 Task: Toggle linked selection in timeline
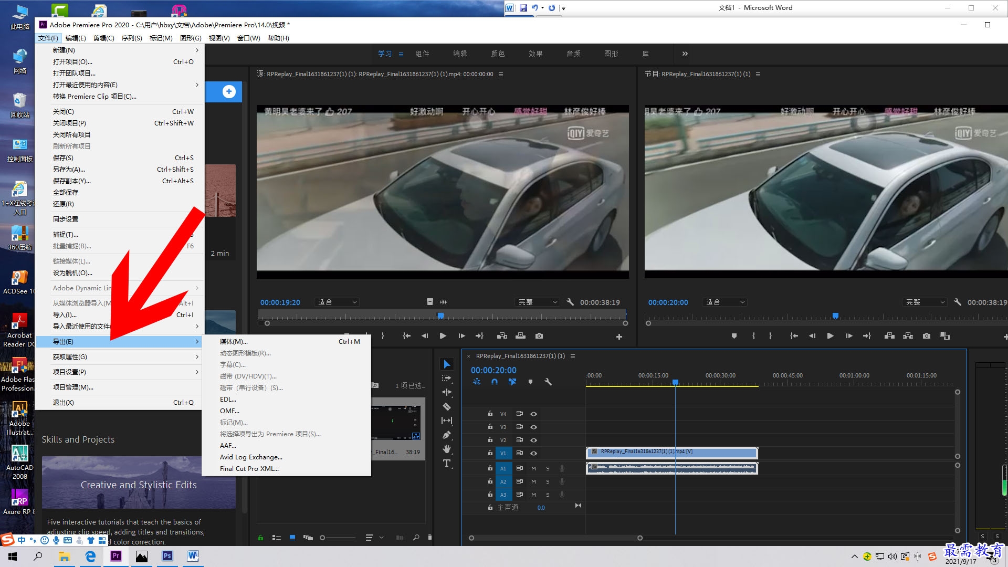(512, 382)
